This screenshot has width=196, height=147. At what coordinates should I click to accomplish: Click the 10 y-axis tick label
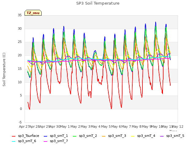point(20,82)
